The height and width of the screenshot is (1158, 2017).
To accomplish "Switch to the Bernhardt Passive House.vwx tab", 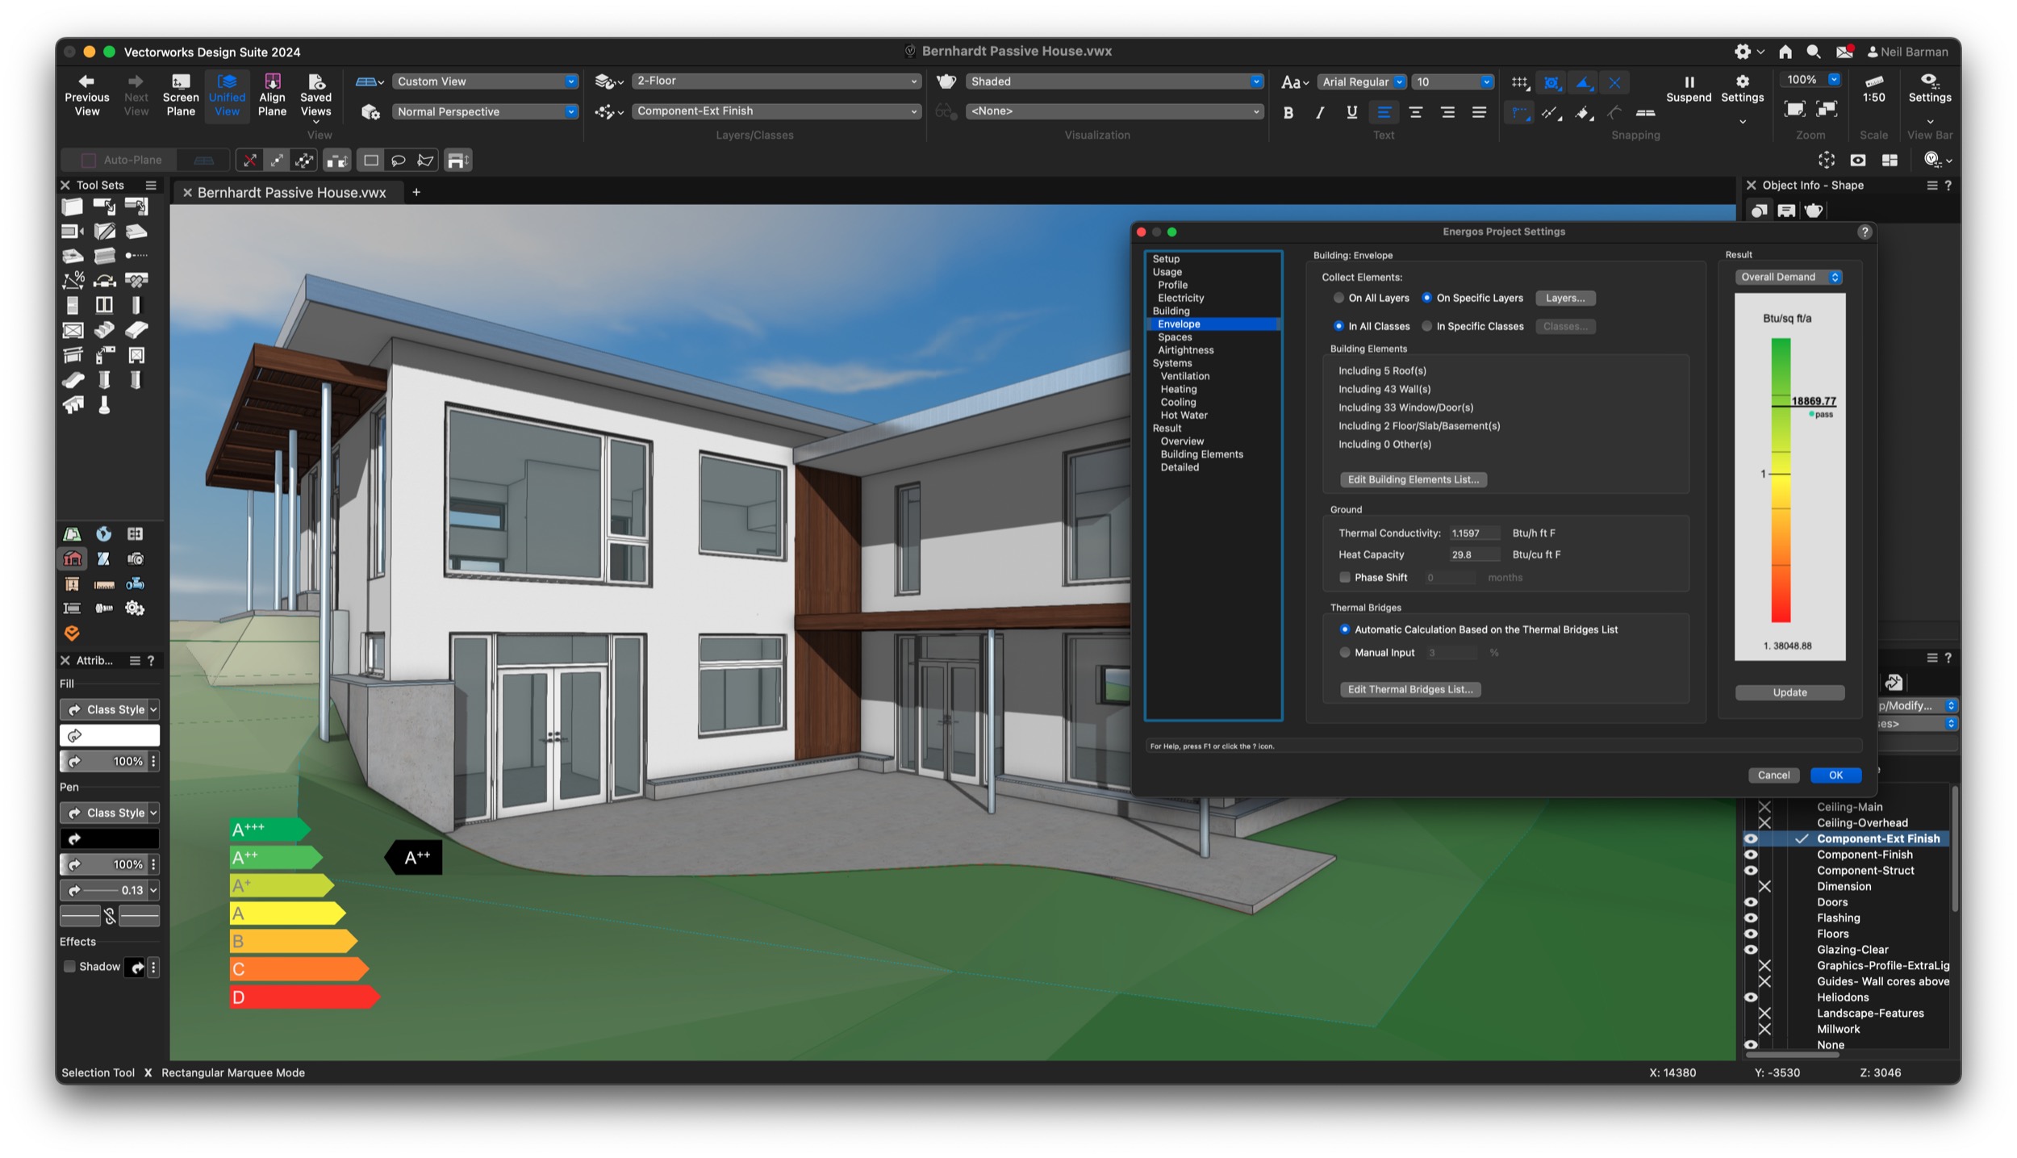I will click(x=291, y=193).
